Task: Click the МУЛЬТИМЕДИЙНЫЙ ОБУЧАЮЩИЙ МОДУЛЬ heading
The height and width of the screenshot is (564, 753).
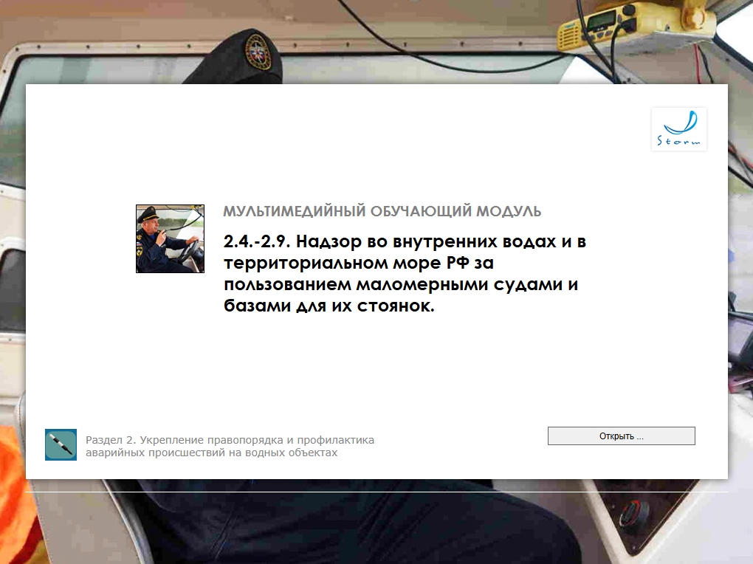Action: click(382, 211)
